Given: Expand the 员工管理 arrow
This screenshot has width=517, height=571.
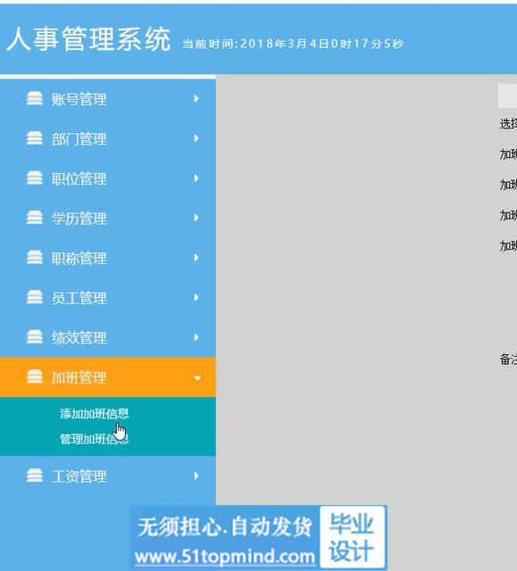Looking at the screenshot, I should 196,297.
